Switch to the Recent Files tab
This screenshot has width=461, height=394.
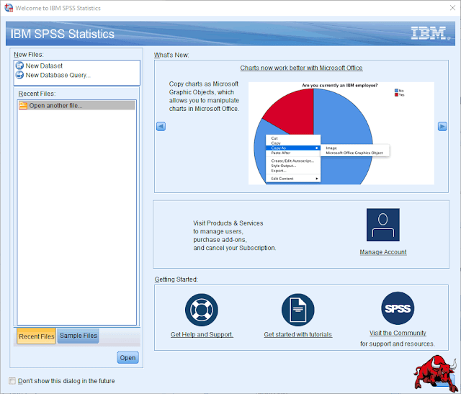(x=37, y=336)
